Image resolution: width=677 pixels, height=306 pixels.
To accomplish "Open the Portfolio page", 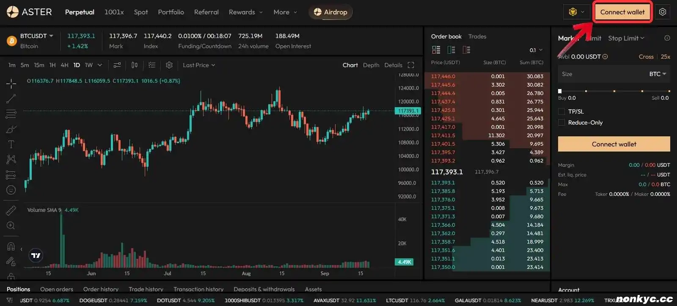I will (171, 12).
